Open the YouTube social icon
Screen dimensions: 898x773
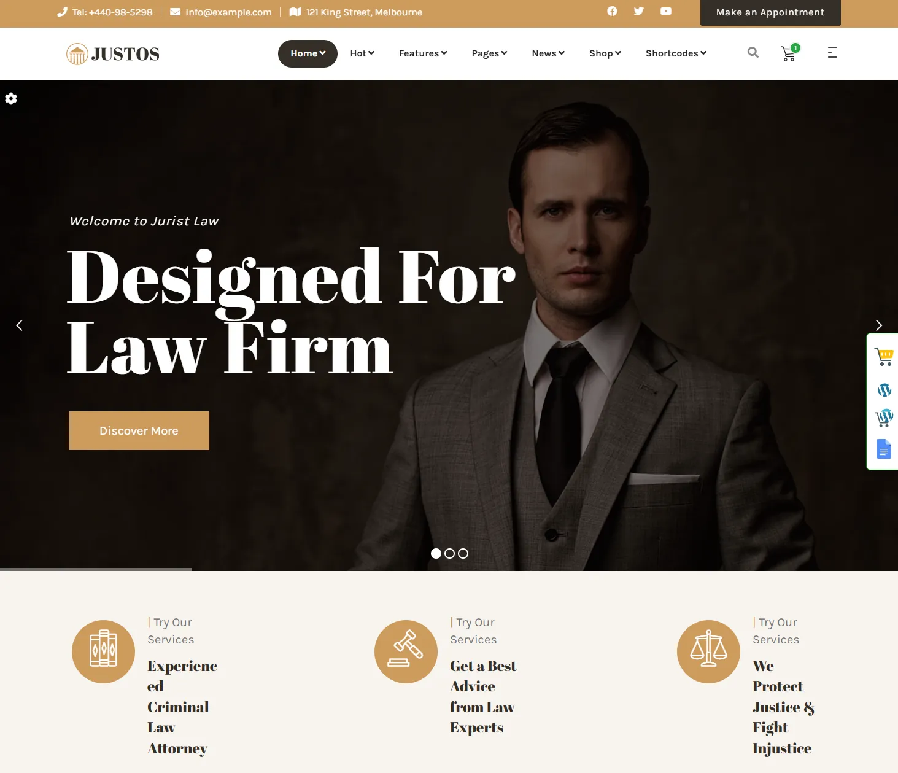coord(666,11)
